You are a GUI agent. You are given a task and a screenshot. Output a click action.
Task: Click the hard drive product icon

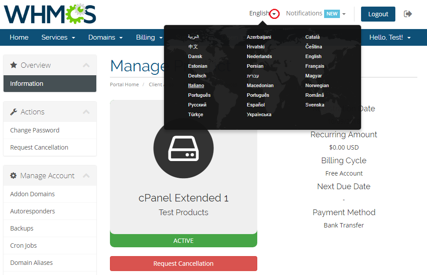click(x=183, y=148)
